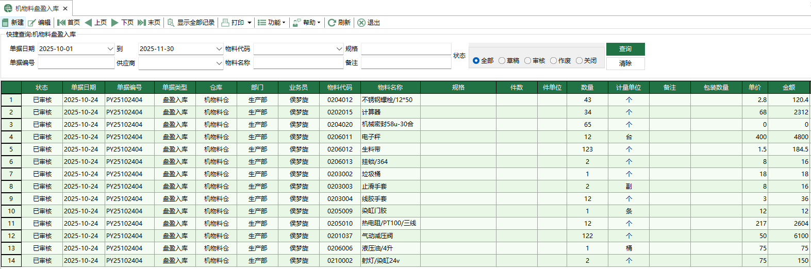The image size is (811, 269).
Task: Sort by the 单据日期 column header
Action: point(84,88)
